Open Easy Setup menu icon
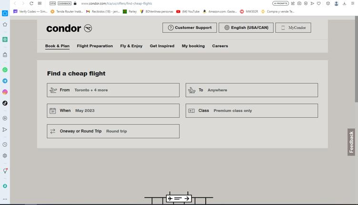 [x=353, y=3]
